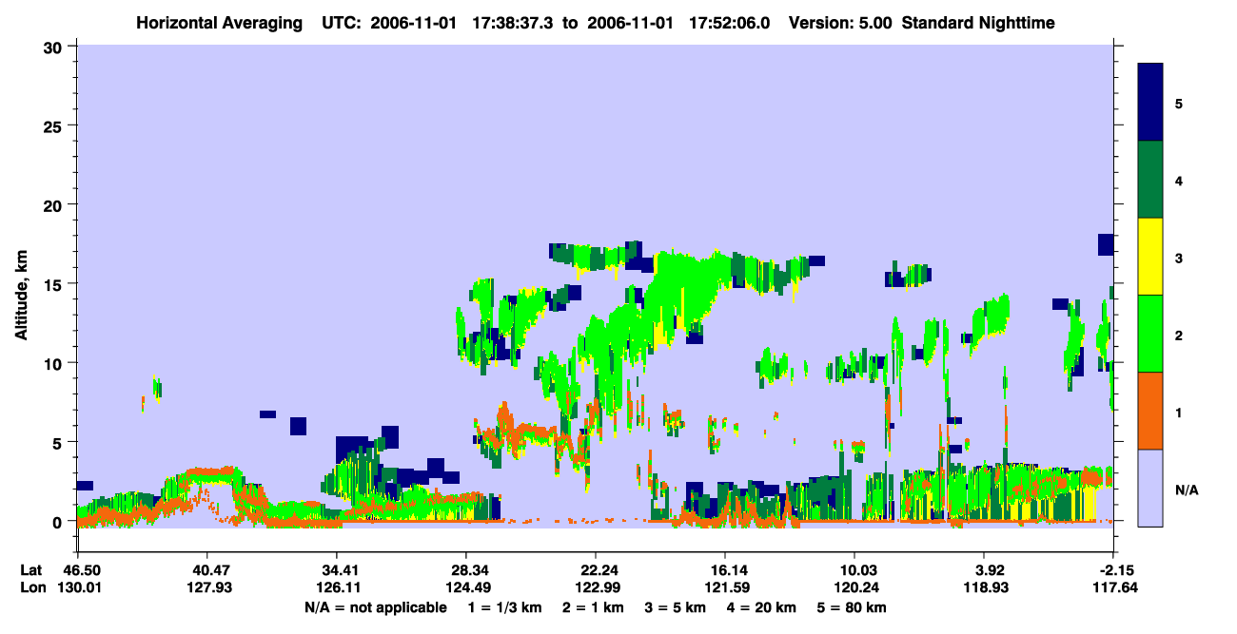
Task: Click the longitude value 117.64
Action: click(x=1114, y=586)
